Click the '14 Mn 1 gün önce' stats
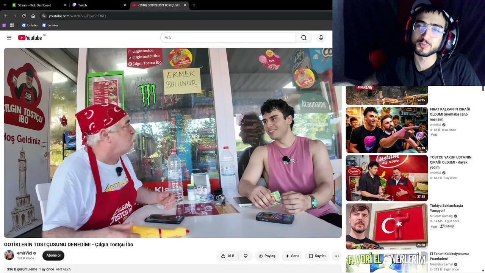Viewport: 485px width, 273px height. coord(444,221)
